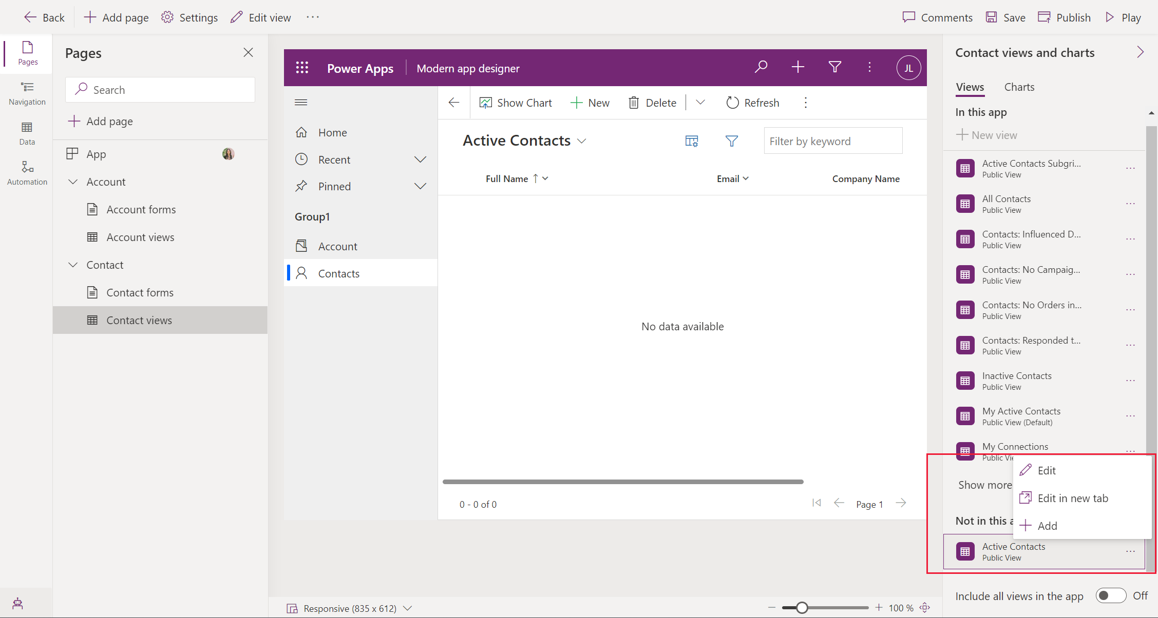
Task: Click the filter icon in Active Contacts header
Action: coord(731,141)
